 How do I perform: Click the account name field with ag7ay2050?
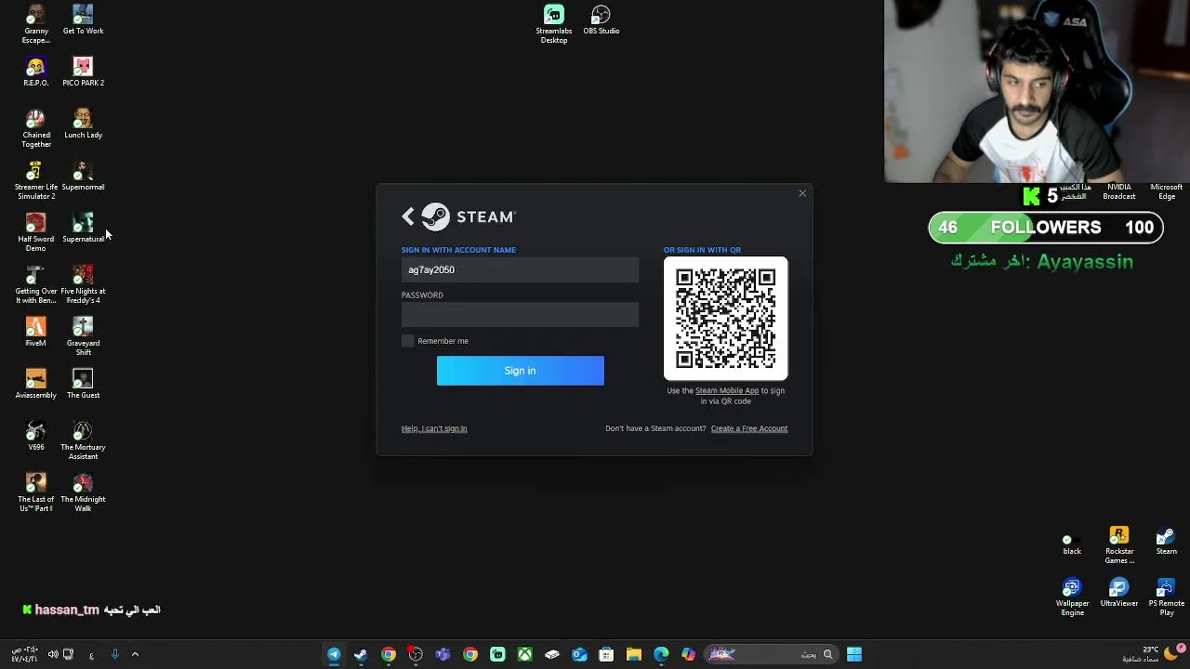tap(520, 269)
